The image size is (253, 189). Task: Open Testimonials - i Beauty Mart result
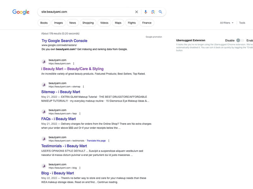(64, 146)
